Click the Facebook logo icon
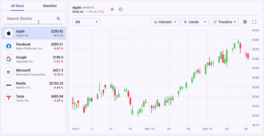 pyautogui.click(x=9, y=46)
